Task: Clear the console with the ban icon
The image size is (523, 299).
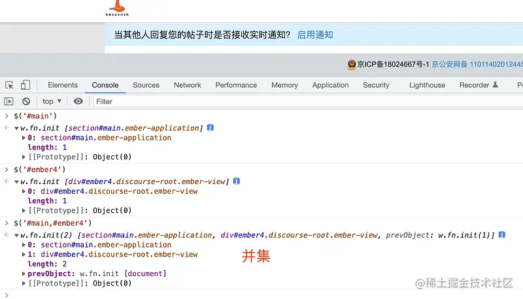Action: pos(26,101)
